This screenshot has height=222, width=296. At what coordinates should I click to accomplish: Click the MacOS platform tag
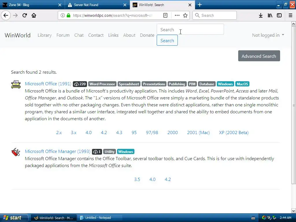[x=243, y=84]
